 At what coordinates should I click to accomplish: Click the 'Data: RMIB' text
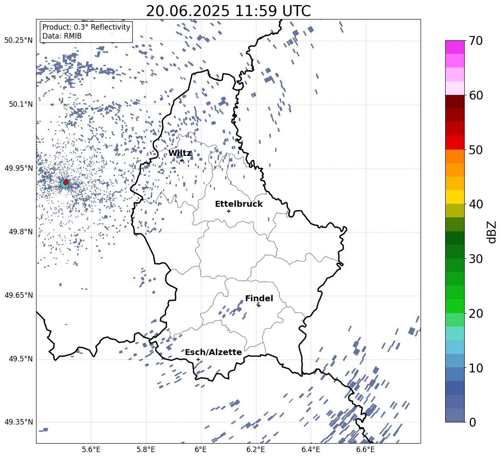[62, 36]
